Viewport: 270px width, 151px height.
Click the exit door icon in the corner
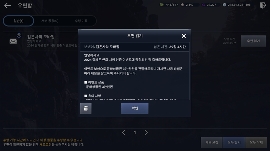(x=263, y=5)
